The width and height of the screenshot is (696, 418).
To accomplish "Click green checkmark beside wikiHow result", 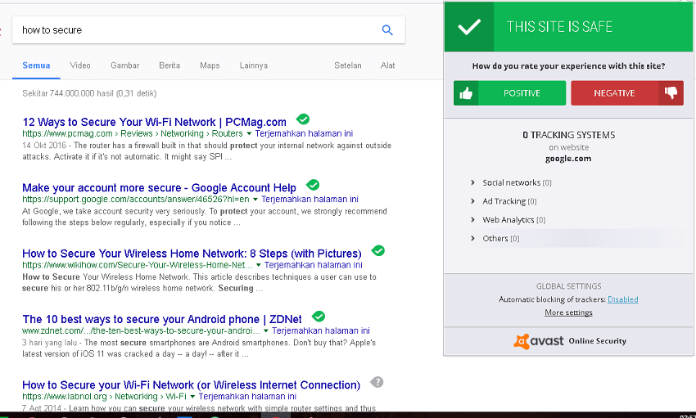I will tap(377, 251).
